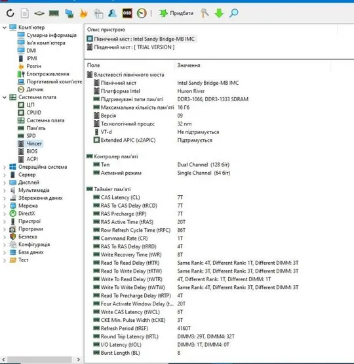
Task: Expand the DirectX tree node
Action: (5, 214)
